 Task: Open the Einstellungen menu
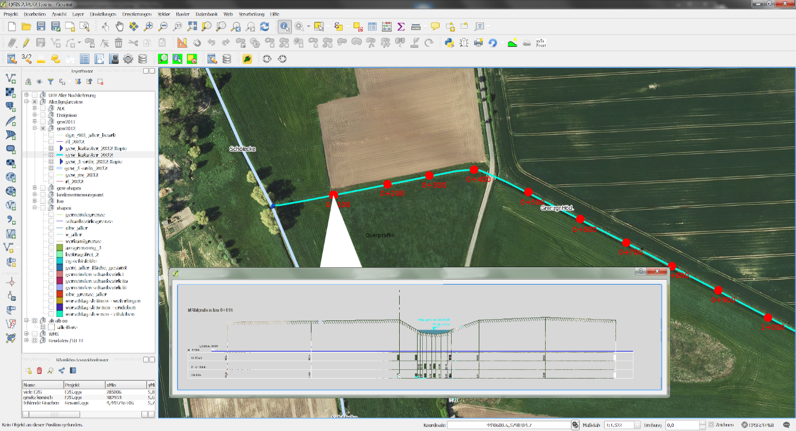pos(103,13)
